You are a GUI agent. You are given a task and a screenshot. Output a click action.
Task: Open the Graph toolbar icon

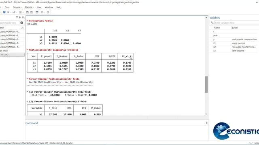coord(14,12)
